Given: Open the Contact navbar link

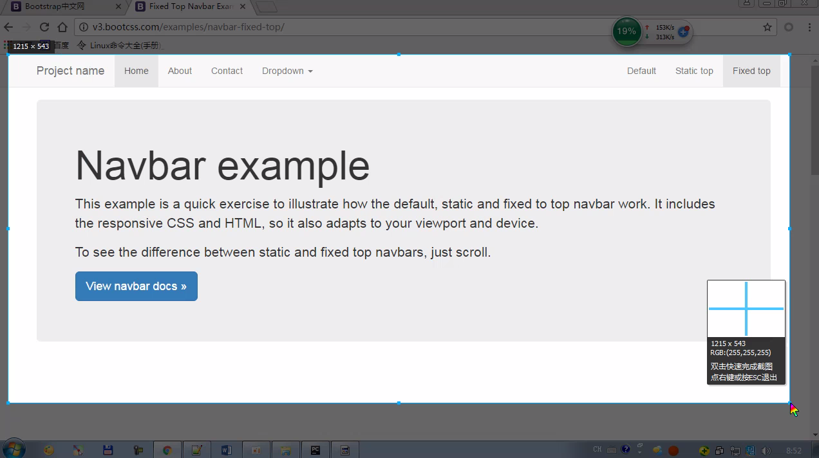Looking at the screenshot, I should (227, 71).
